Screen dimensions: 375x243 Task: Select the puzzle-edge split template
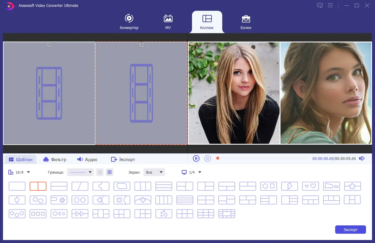[x=101, y=186]
